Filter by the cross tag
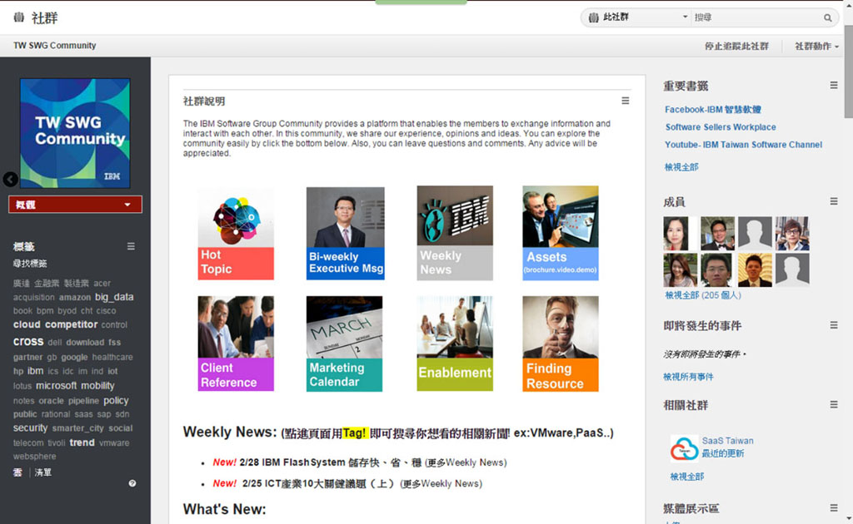 click(x=28, y=342)
